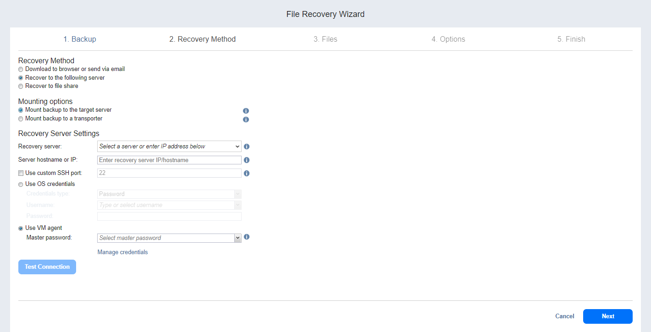Click info icon next to Server hostname field
651x332 pixels.
247,160
